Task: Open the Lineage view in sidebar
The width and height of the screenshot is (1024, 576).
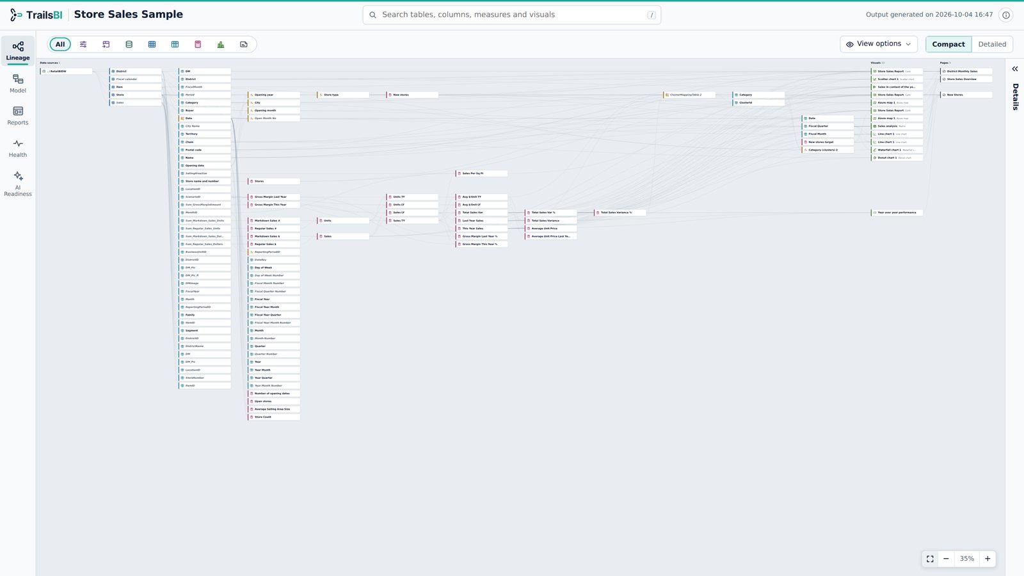Action: point(18,51)
